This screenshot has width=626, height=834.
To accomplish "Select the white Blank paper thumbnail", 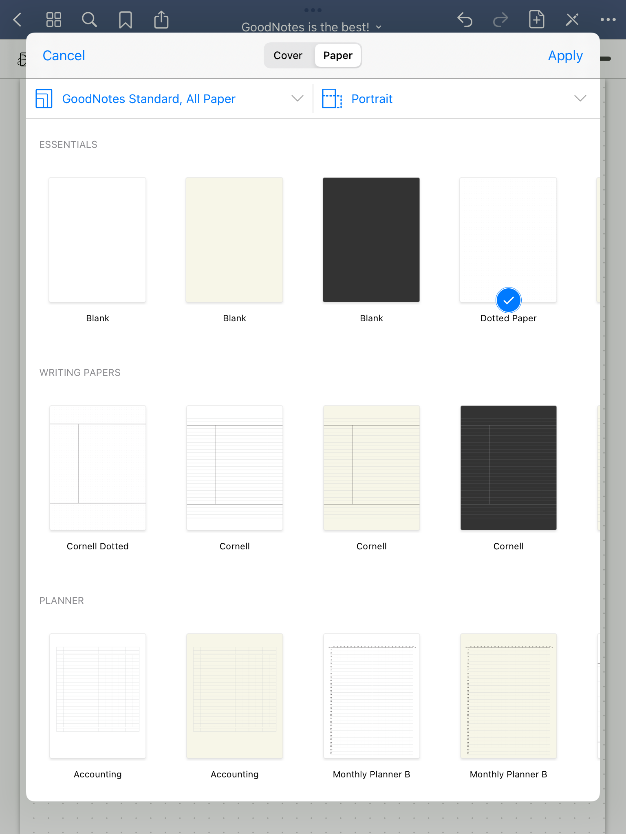I will click(97, 240).
